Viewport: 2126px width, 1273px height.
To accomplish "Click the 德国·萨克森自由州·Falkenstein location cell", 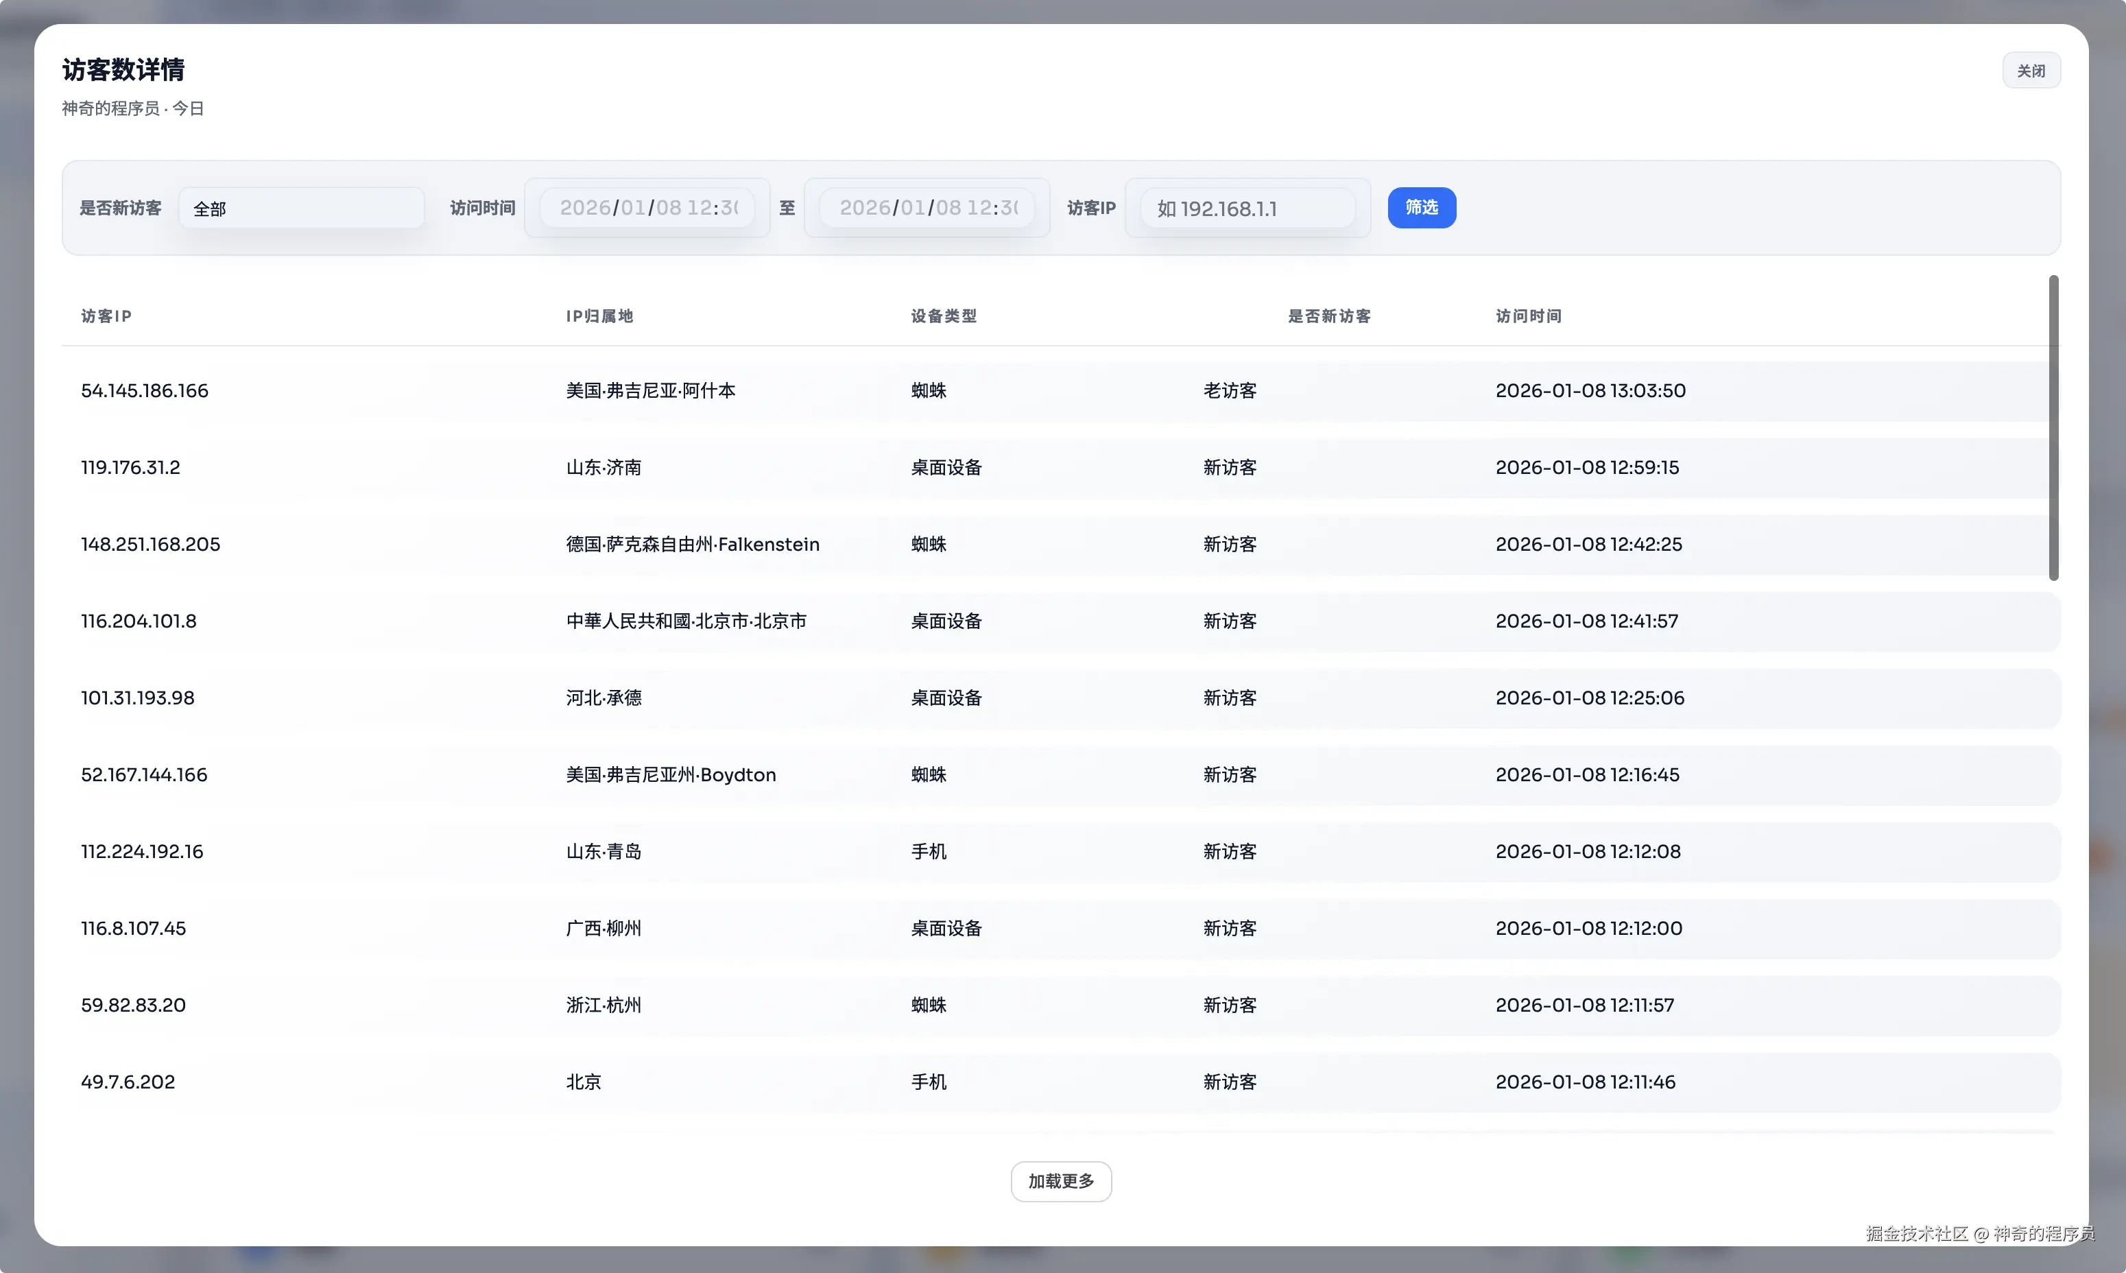I will tap(692, 544).
